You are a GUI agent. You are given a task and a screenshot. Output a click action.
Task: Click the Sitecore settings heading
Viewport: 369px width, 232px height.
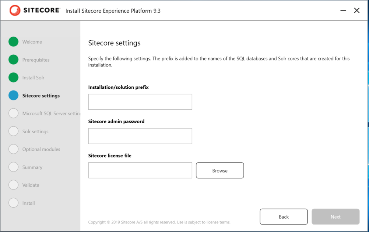[114, 43]
